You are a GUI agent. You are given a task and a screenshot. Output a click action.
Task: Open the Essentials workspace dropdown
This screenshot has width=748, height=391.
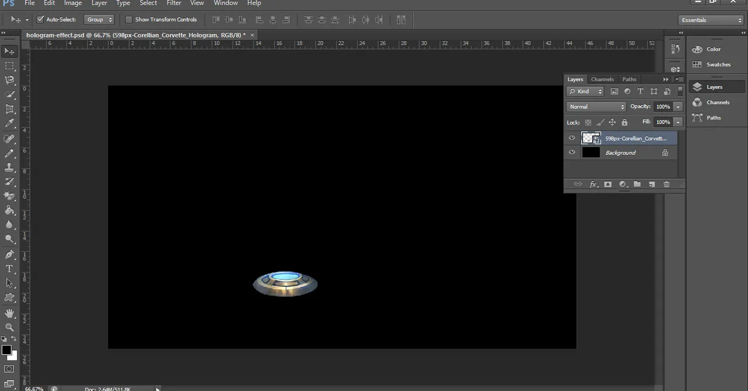pos(711,20)
